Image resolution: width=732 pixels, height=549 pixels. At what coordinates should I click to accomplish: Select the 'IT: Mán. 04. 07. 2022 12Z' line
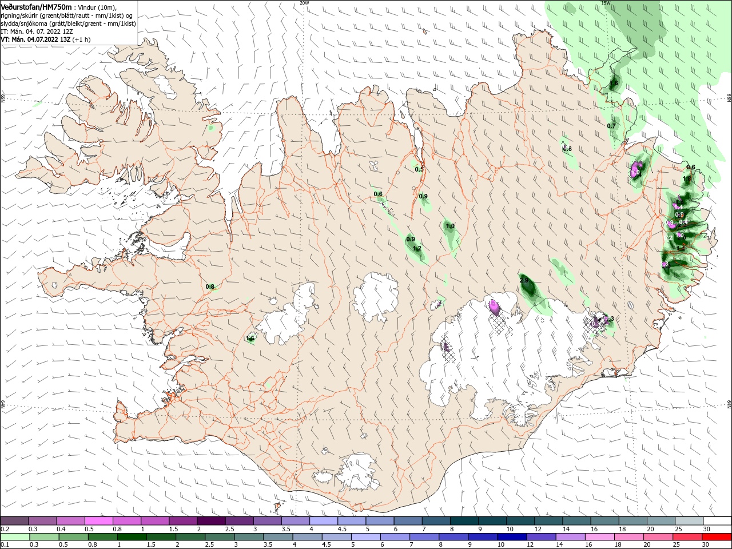[36, 31]
